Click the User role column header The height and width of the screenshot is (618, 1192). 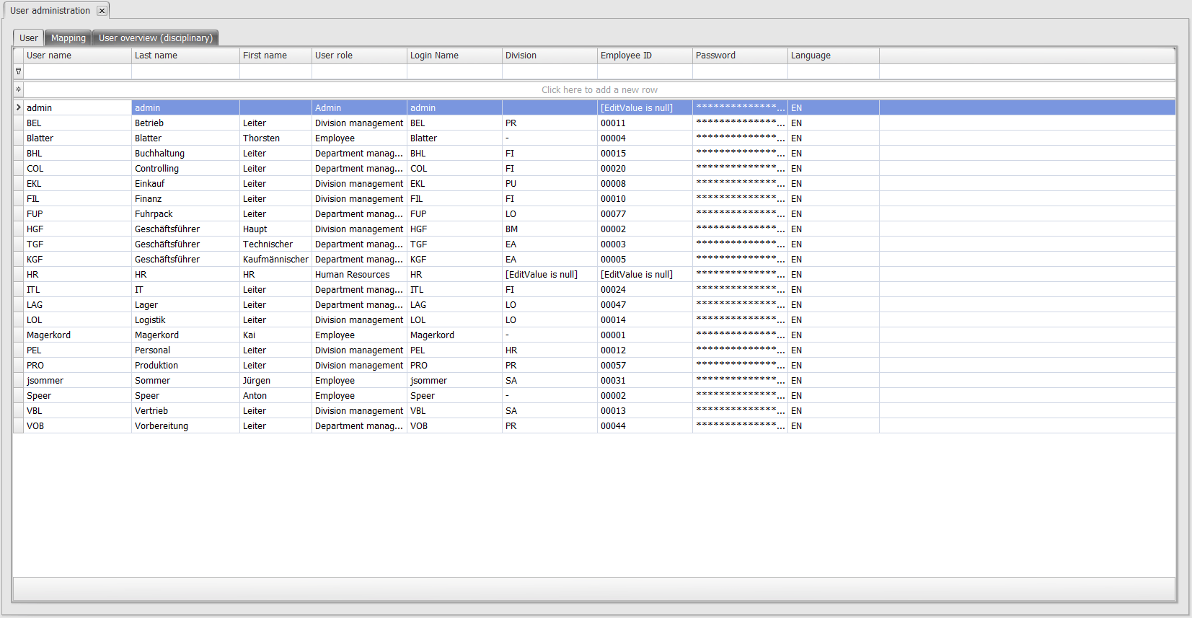point(358,56)
